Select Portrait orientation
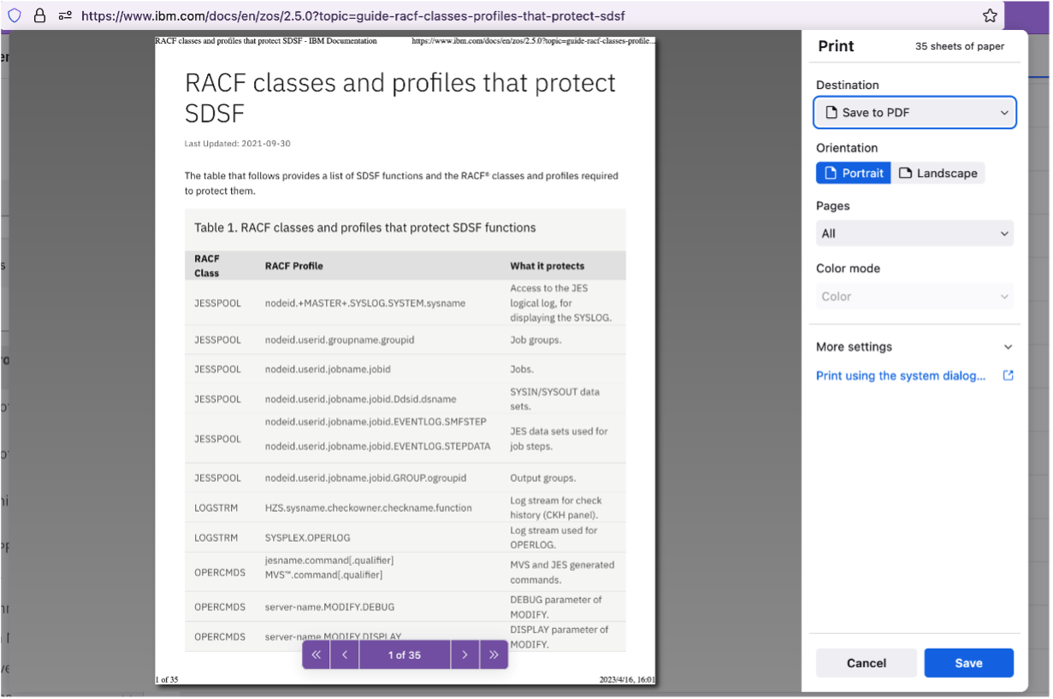The height and width of the screenshot is (699, 1053). click(853, 173)
